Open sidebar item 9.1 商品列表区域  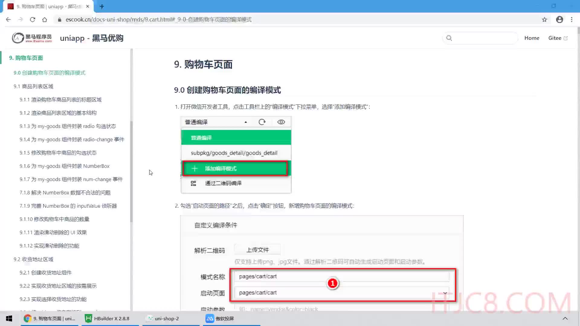pos(34,86)
